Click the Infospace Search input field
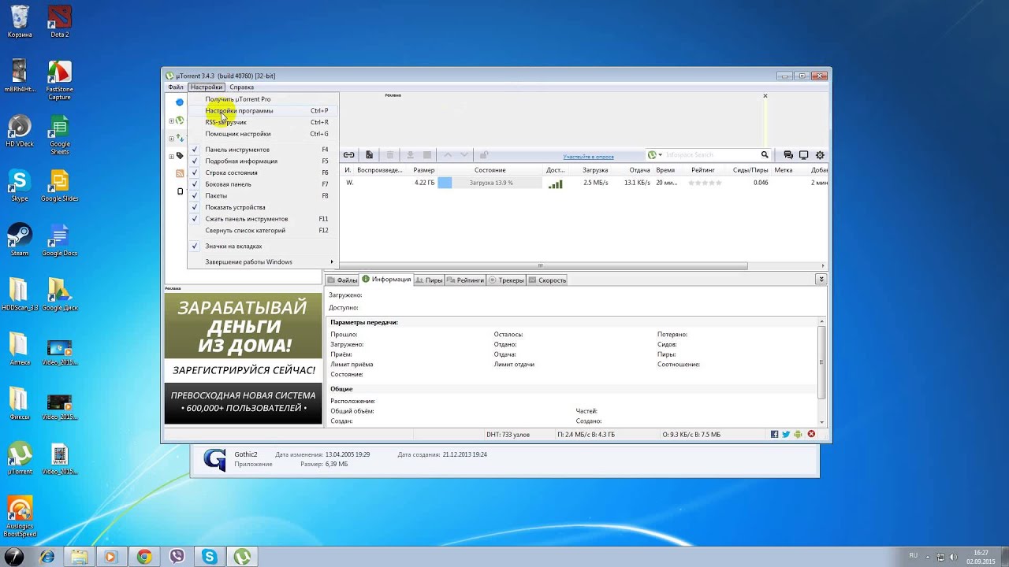The image size is (1009, 567). (711, 155)
